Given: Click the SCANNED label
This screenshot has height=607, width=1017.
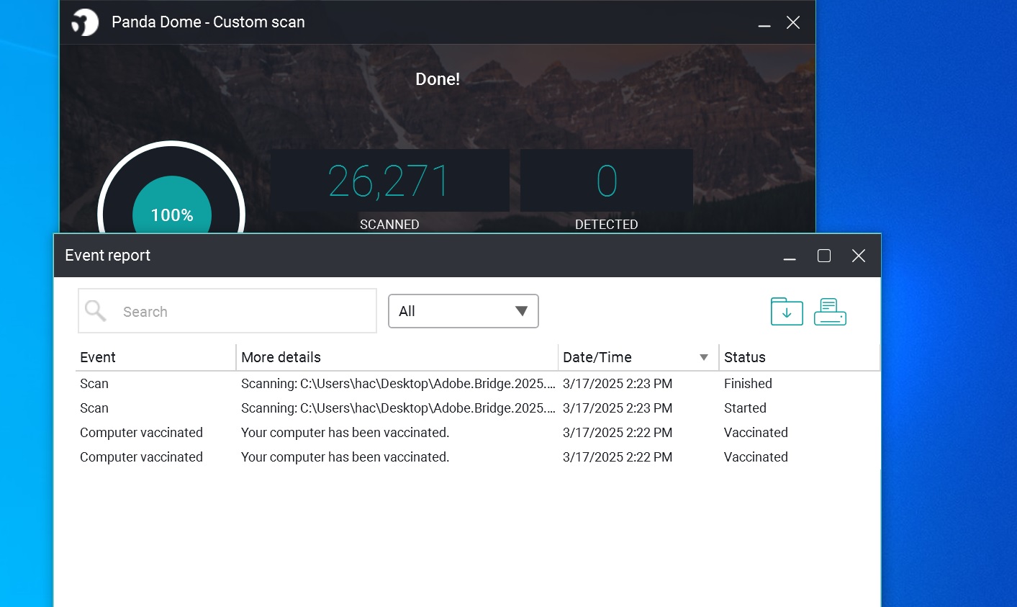Looking at the screenshot, I should tap(389, 225).
